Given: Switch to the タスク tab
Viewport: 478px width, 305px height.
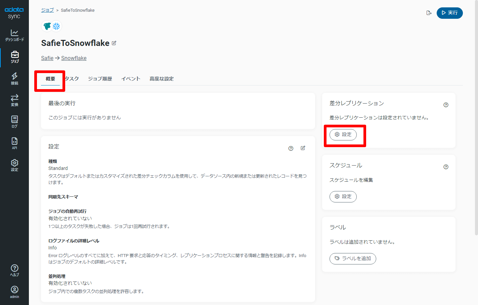Looking at the screenshot, I should 72,79.
